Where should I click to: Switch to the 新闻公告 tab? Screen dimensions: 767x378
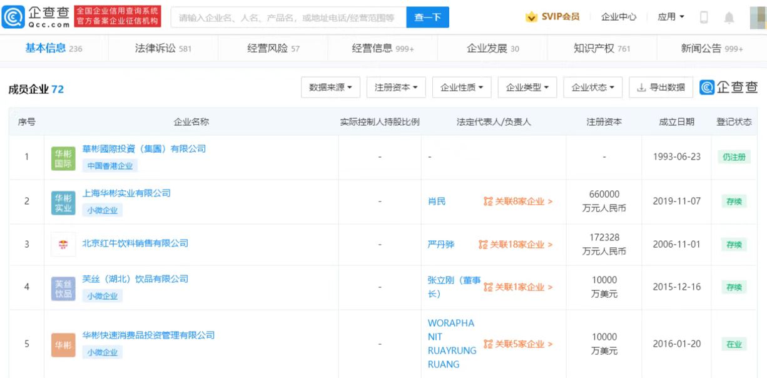(712, 48)
